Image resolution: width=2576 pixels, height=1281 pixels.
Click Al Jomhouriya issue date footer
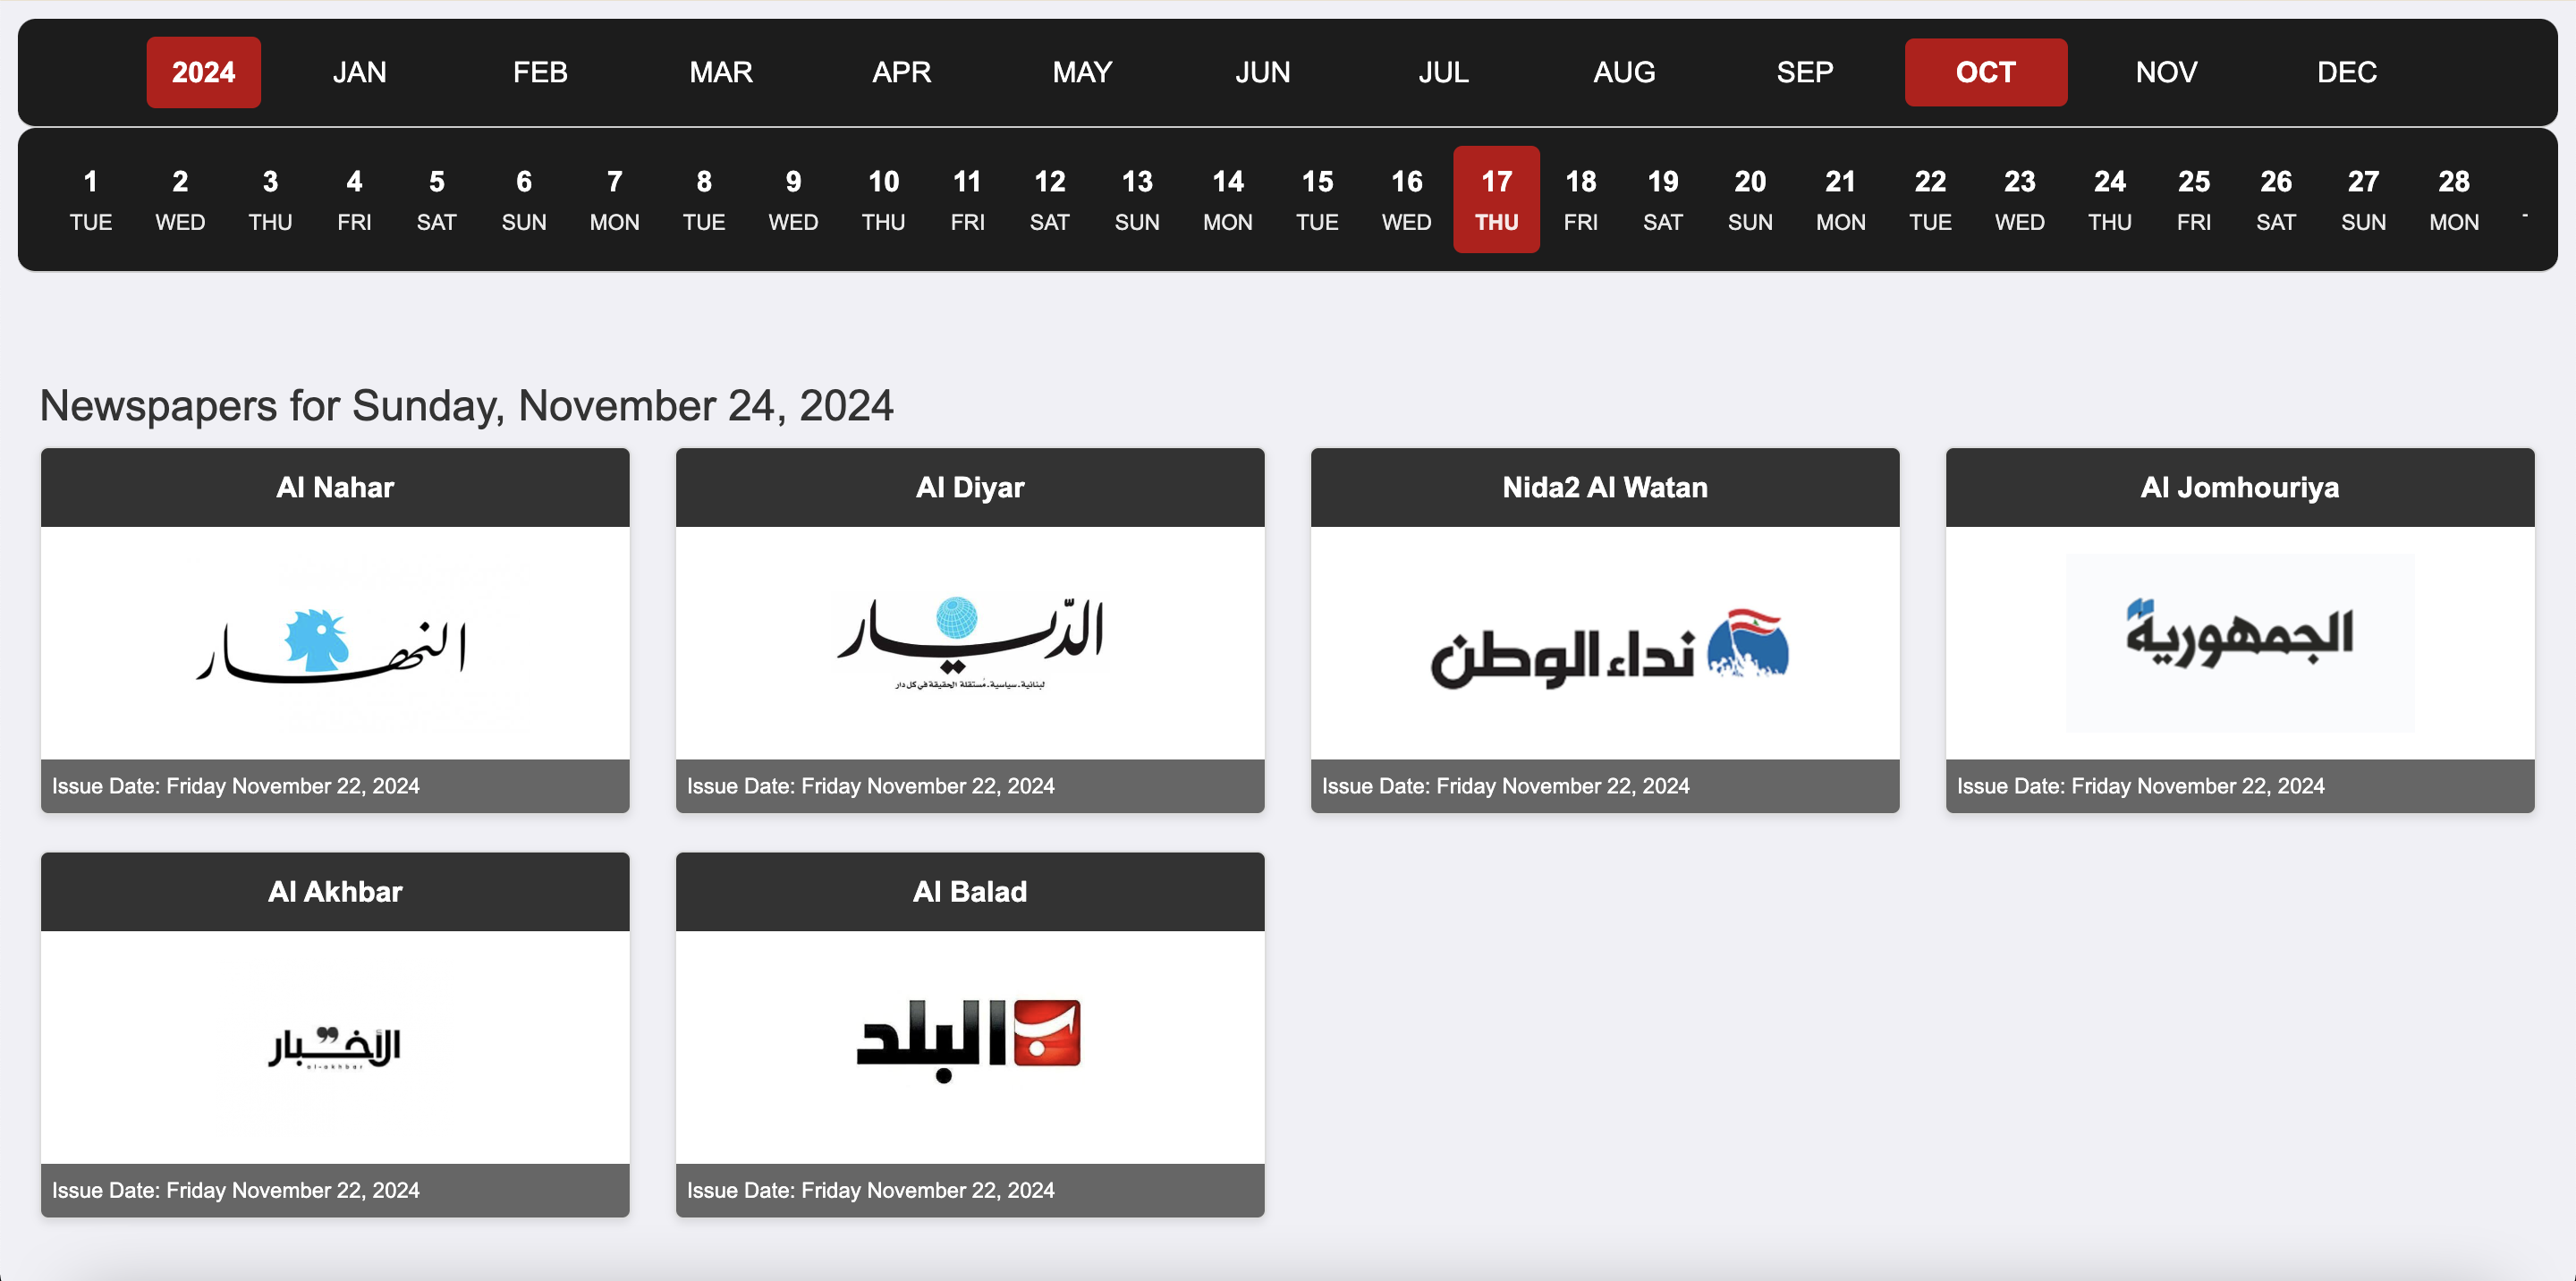[x=2239, y=786]
